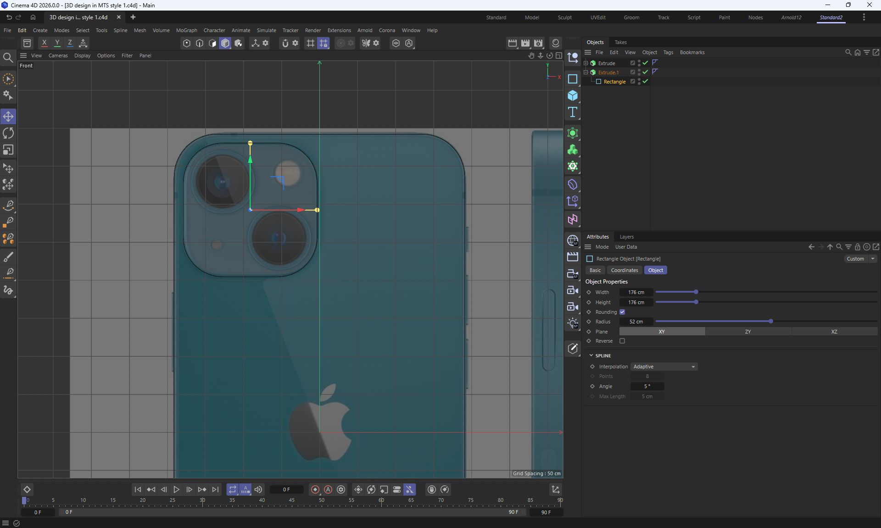The width and height of the screenshot is (881, 528).
Task: Switch to the Coordinates tab
Action: pos(624,270)
